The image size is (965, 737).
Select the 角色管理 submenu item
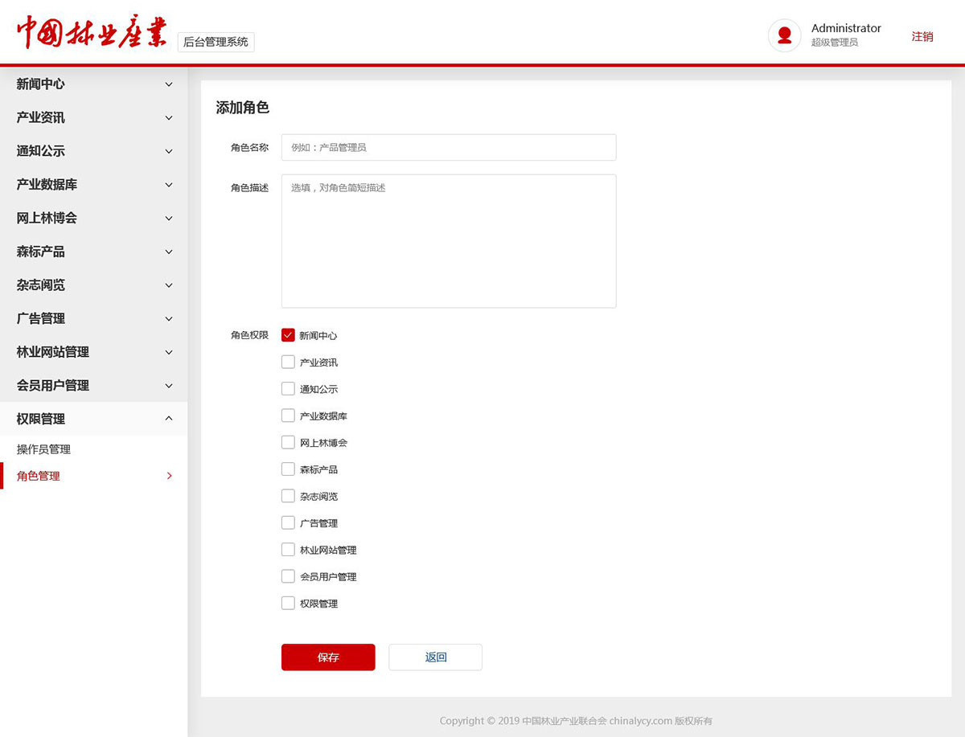[94, 476]
